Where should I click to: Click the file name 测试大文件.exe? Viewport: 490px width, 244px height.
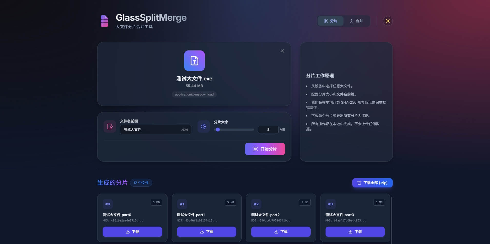(194, 79)
